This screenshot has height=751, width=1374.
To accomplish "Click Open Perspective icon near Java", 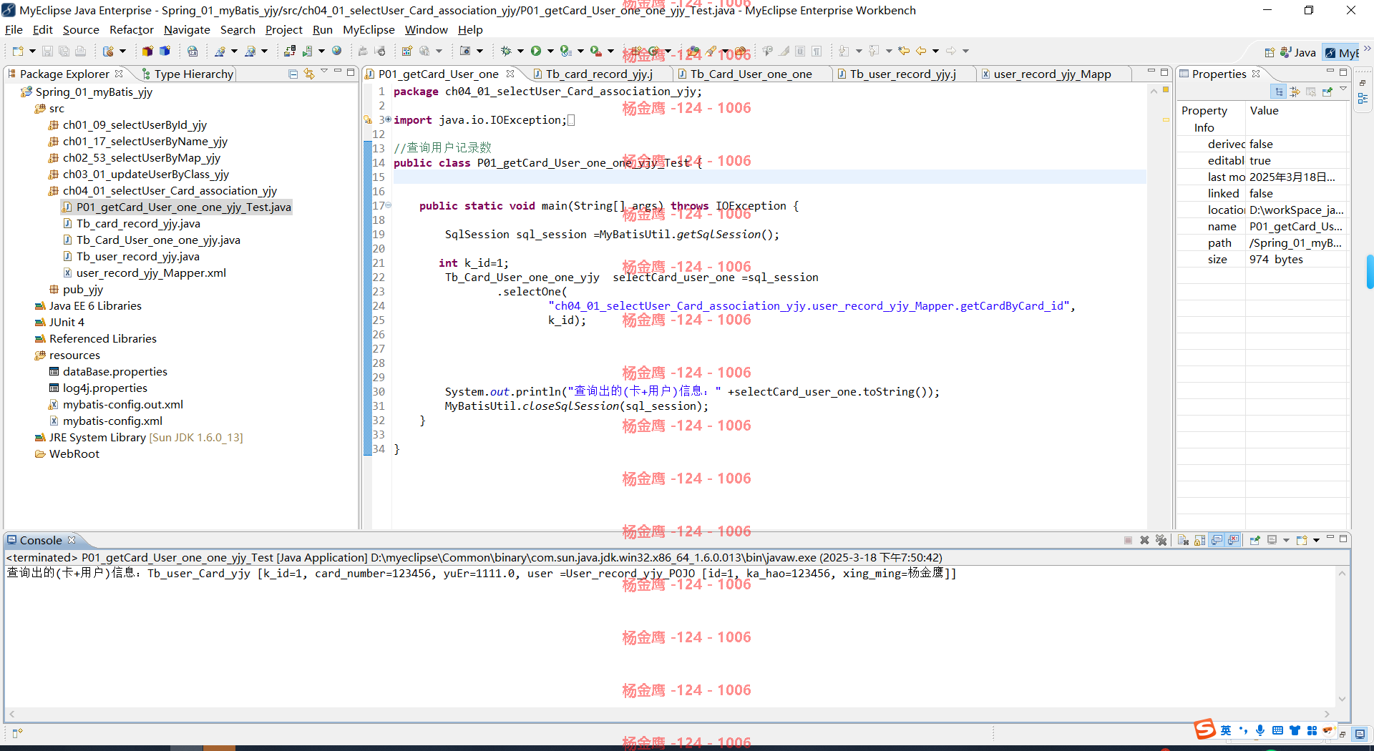I will click(x=1270, y=52).
